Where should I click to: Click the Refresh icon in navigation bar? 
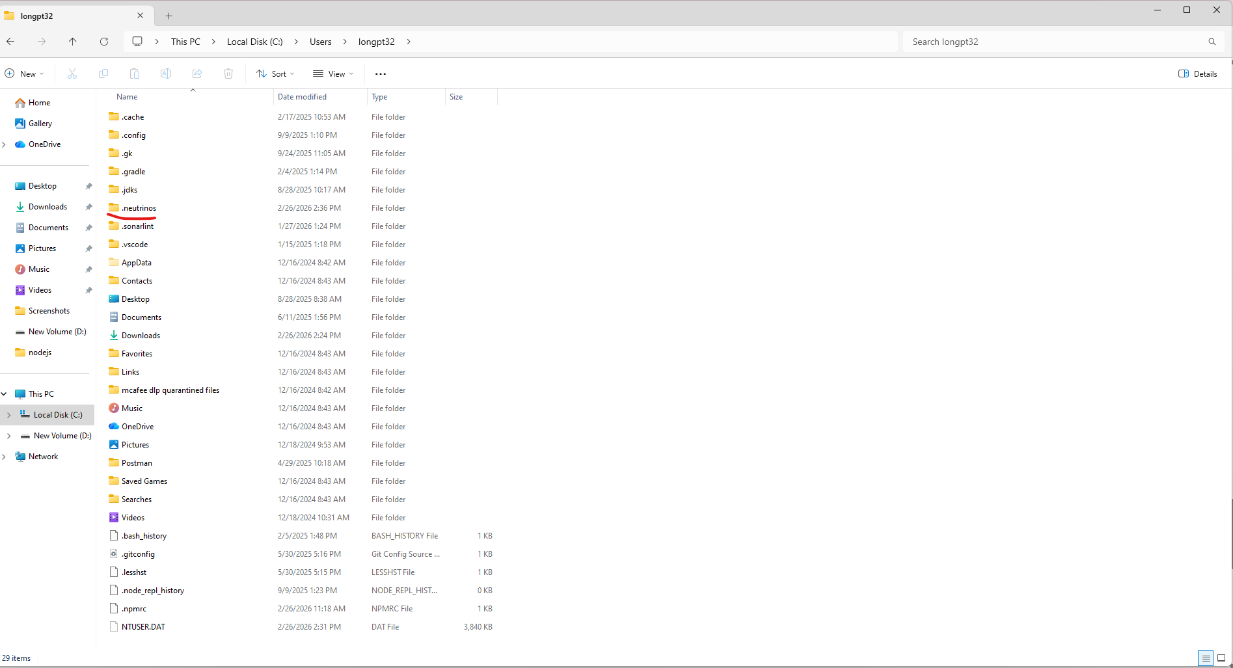[x=104, y=42]
